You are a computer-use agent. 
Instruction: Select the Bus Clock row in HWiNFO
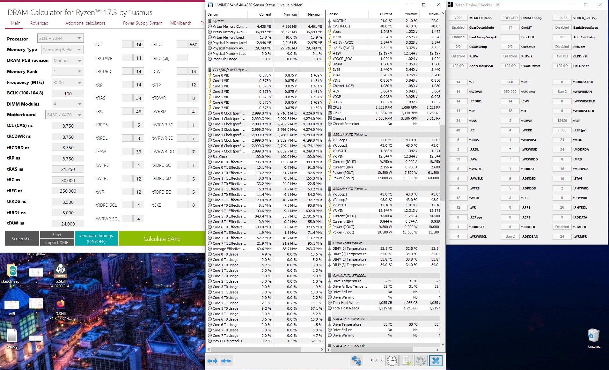[x=265, y=157]
